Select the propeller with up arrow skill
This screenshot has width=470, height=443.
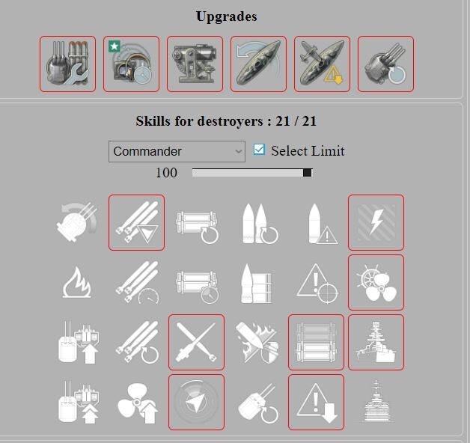(x=137, y=403)
